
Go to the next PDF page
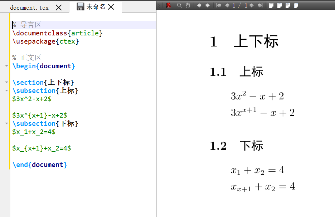click(x=252, y=5)
